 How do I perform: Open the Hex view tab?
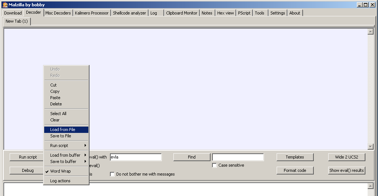[225, 13]
